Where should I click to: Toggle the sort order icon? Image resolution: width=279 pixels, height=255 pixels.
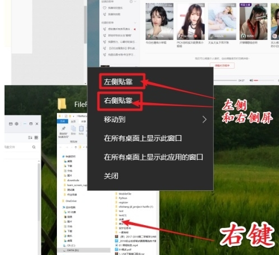30,137
